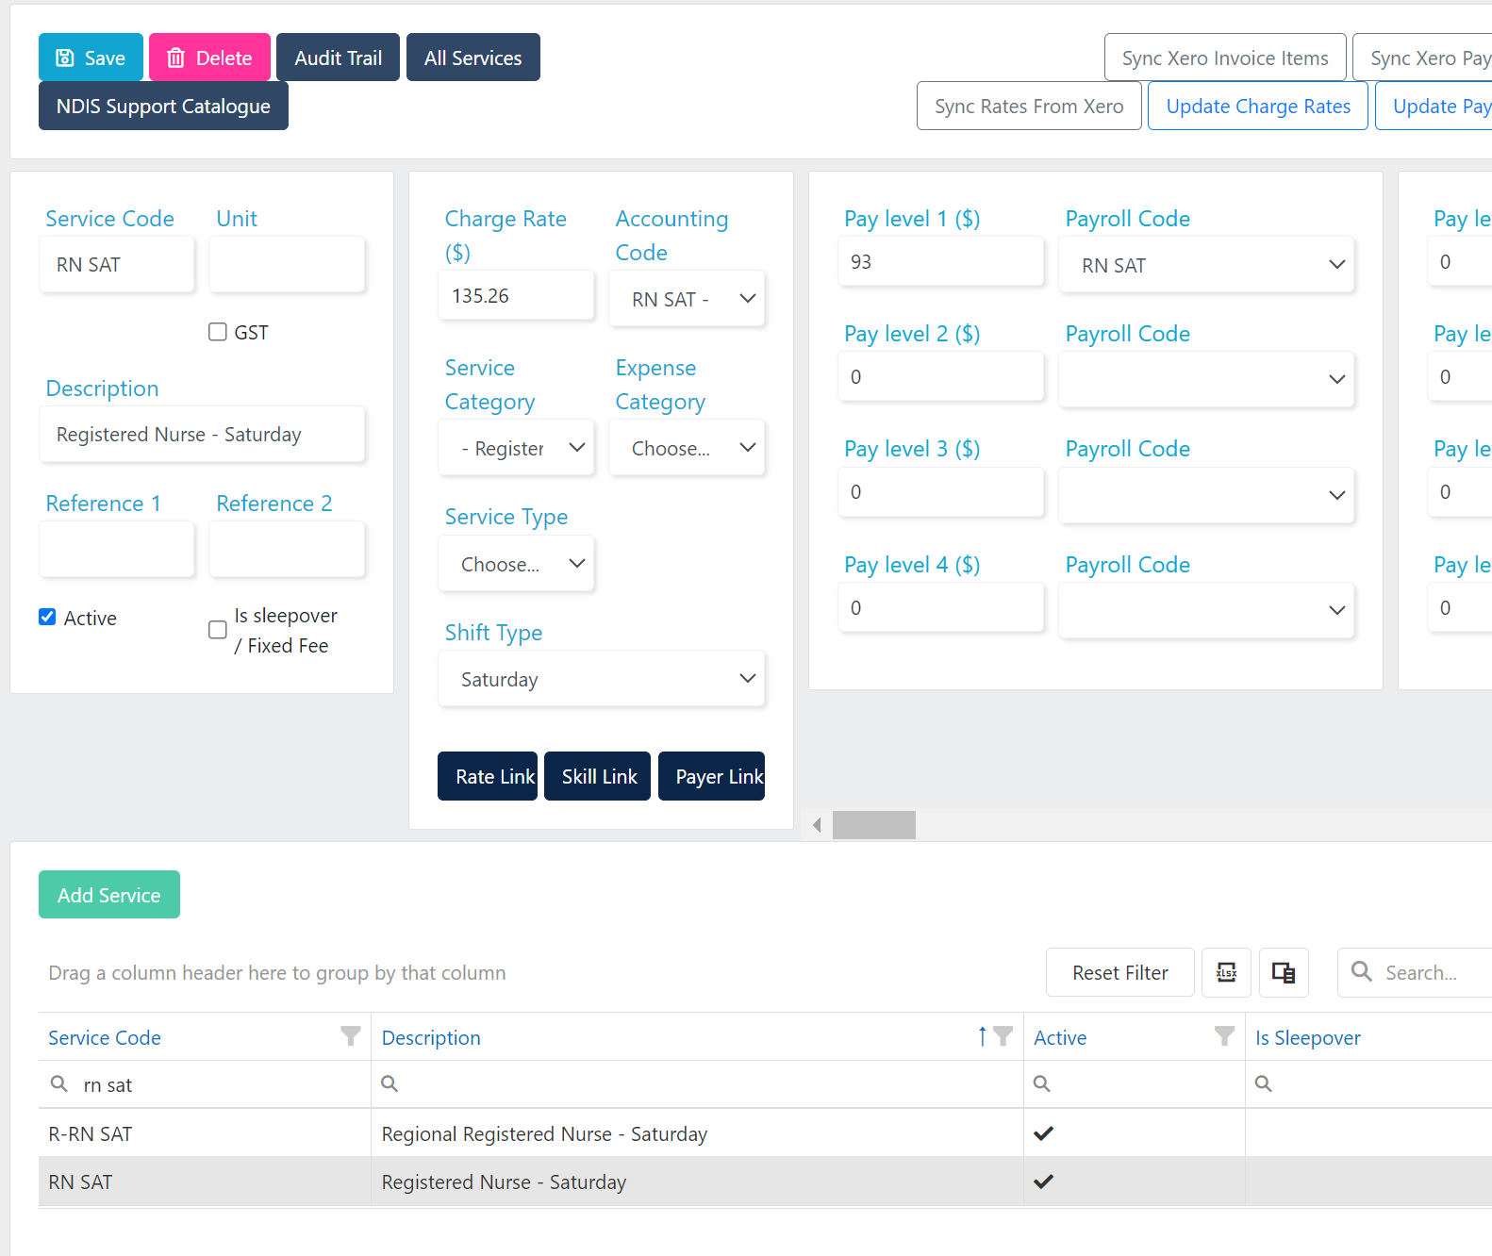Click the Rate Link button
The image size is (1492, 1256).
(x=488, y=776)
